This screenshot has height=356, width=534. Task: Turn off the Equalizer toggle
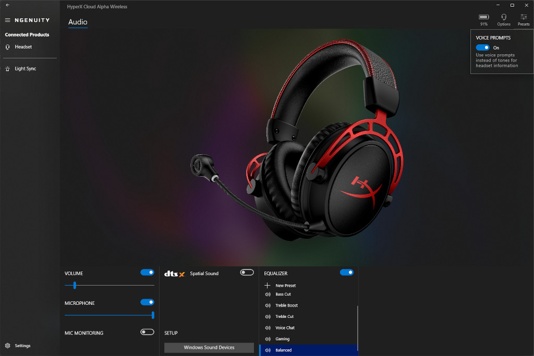346,273
